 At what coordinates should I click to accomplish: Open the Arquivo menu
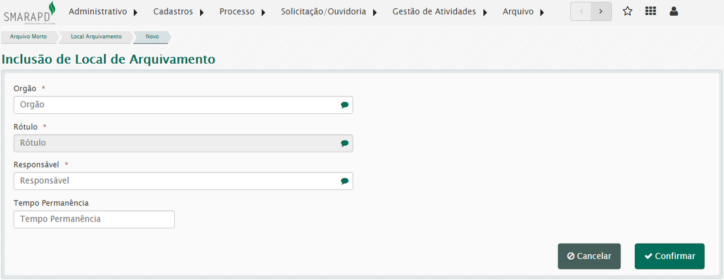[x=524, y=12]
